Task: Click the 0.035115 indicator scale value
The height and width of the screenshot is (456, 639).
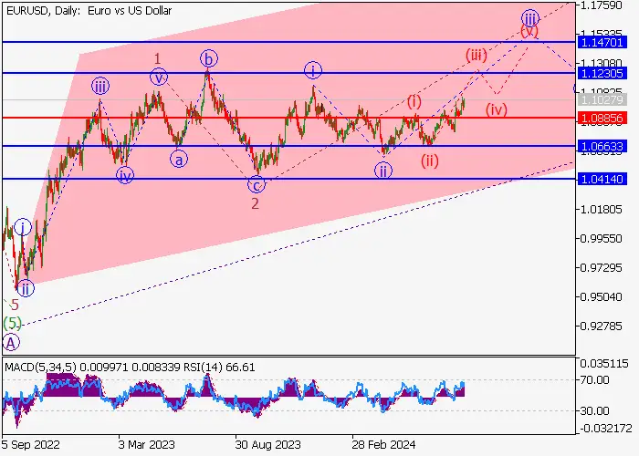Action: click(x=603, y=364)
